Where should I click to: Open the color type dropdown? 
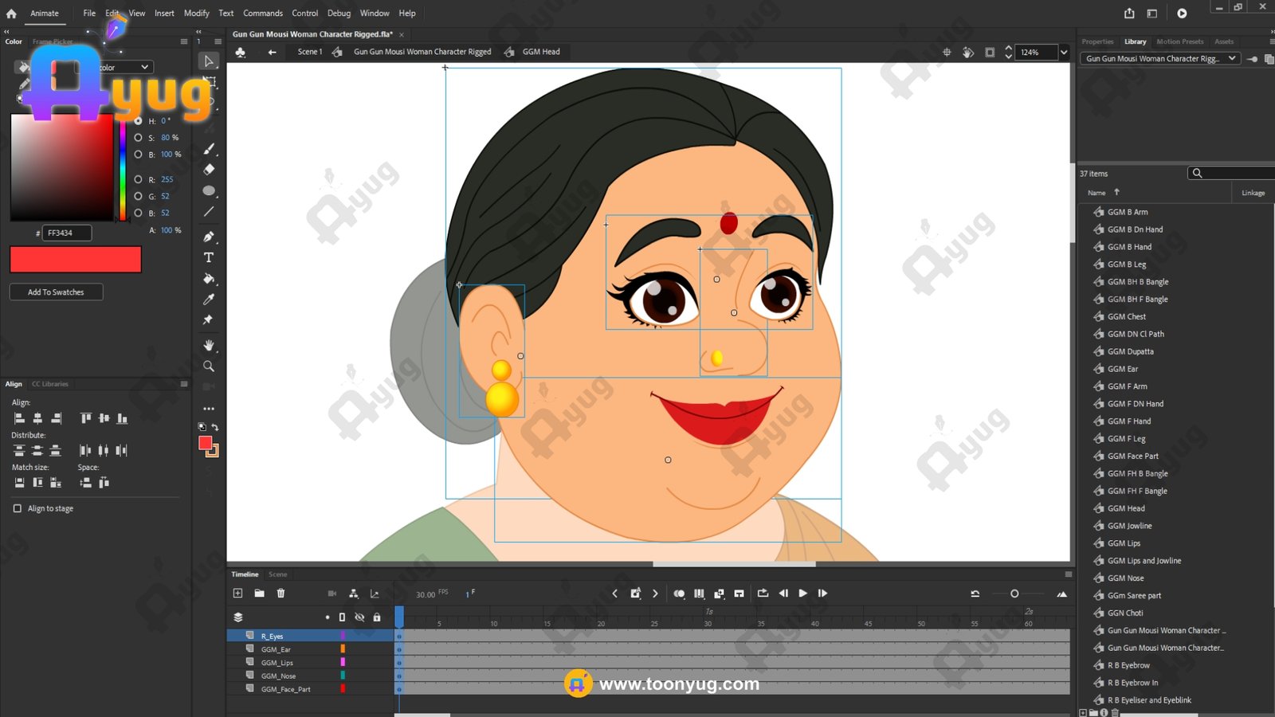pos(144,68)
